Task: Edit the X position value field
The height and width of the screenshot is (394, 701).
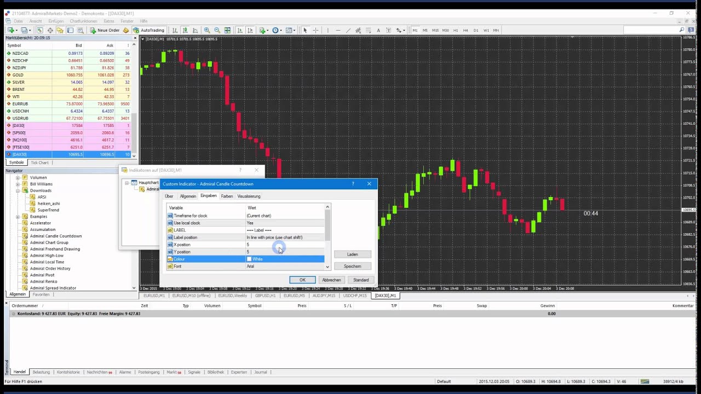Action: 285,245
